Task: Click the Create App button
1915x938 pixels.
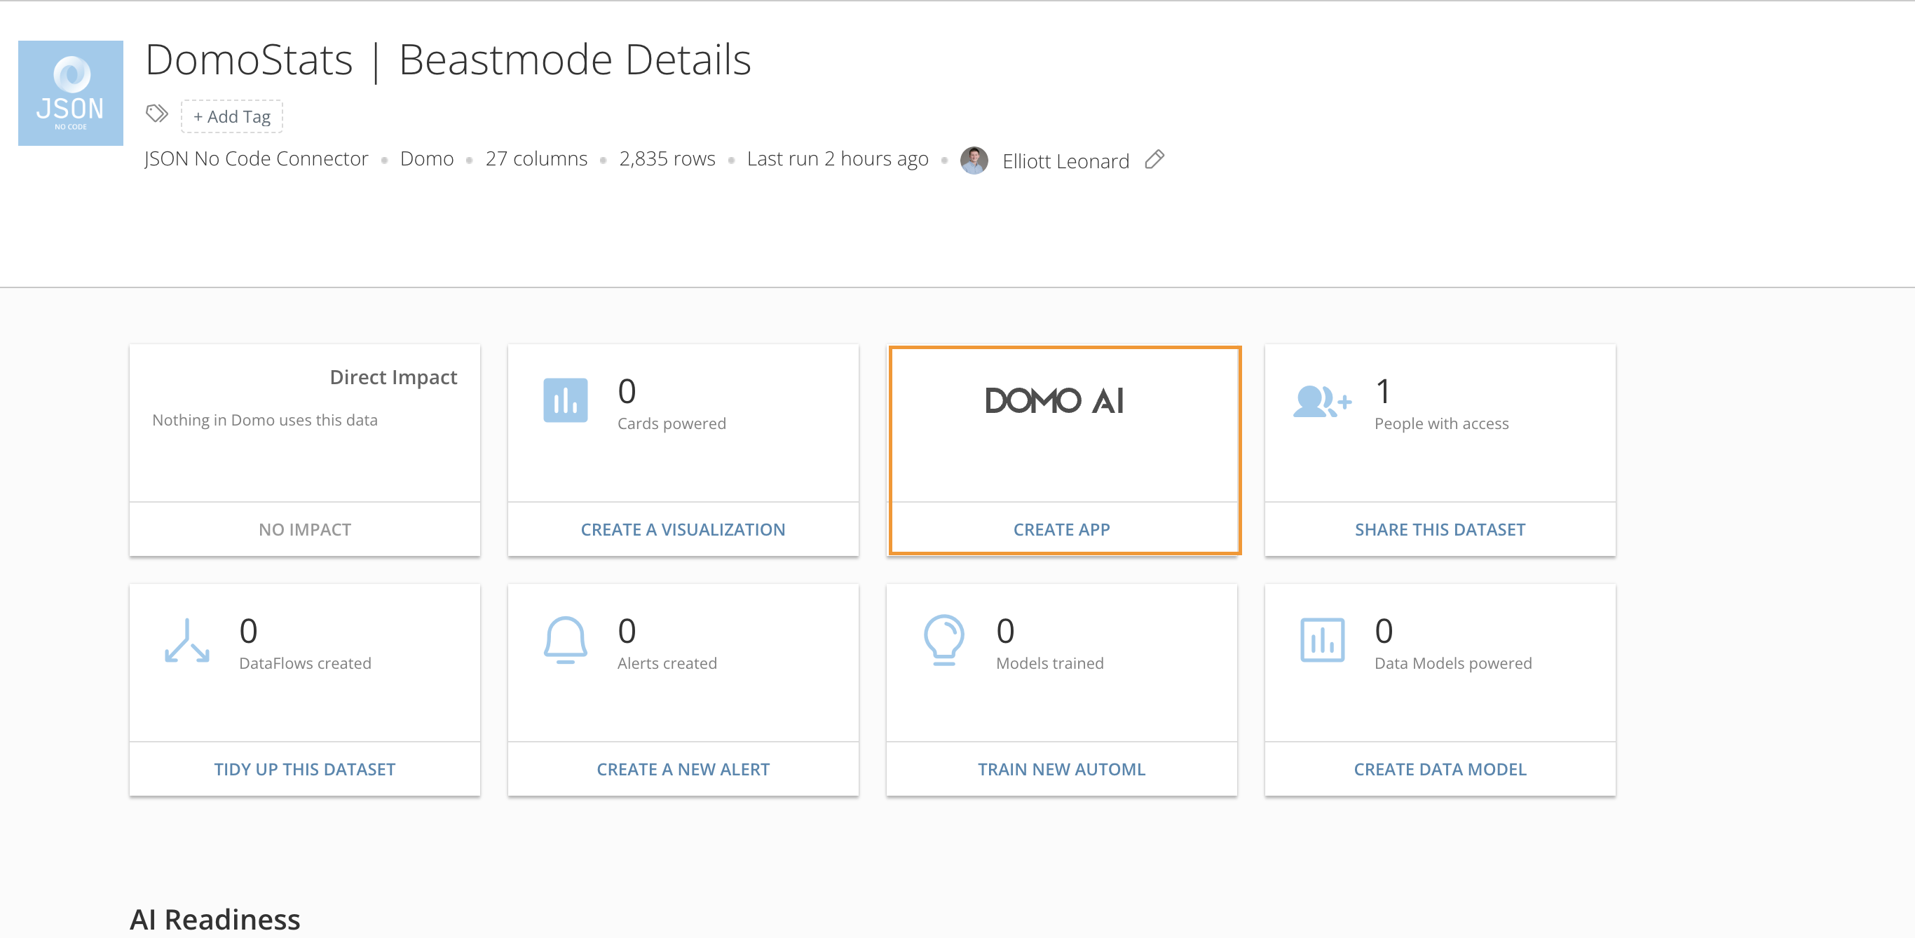Action: tap(1061, 529)
